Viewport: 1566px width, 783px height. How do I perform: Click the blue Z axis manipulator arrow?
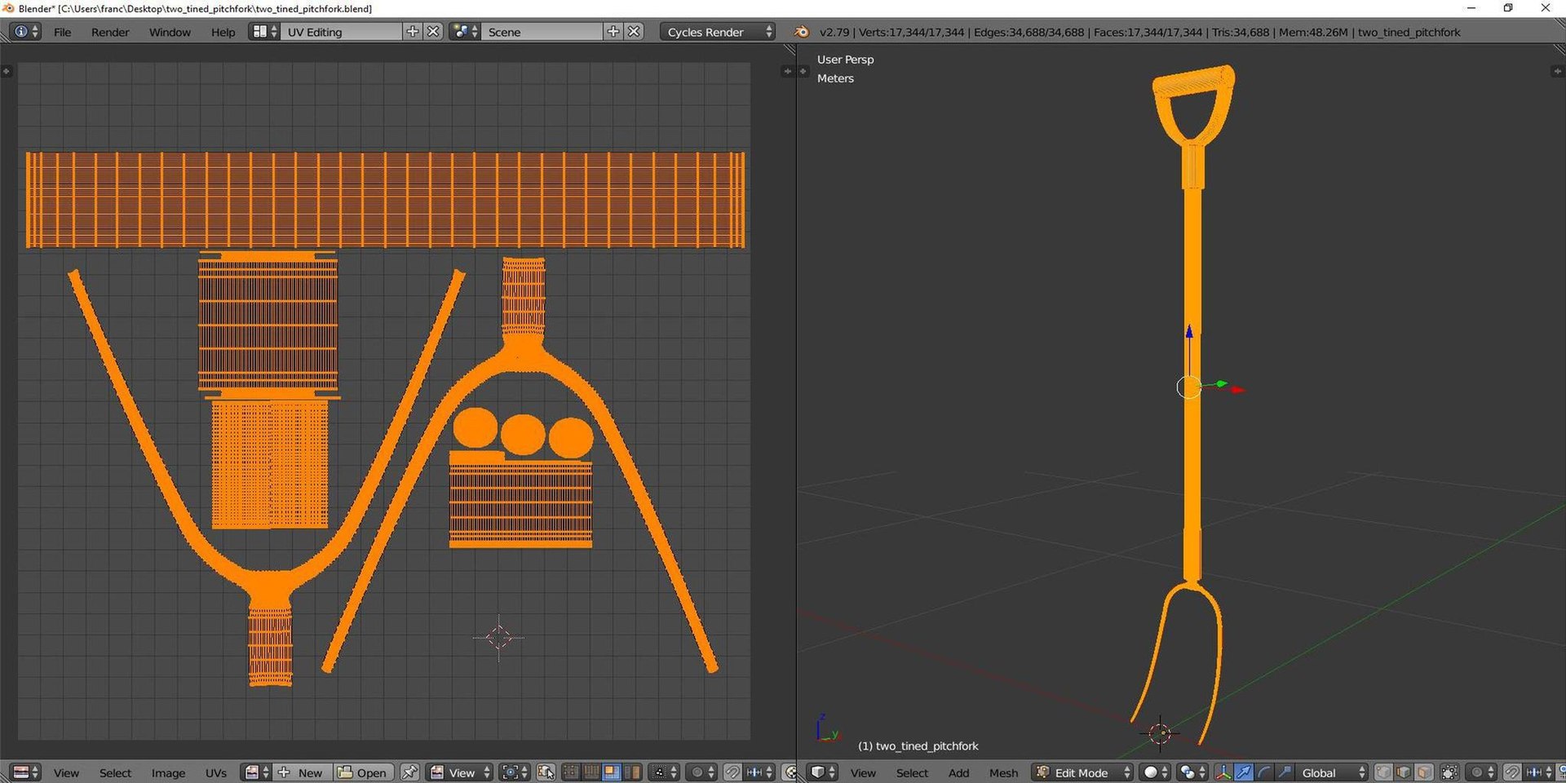[1189, 332]
